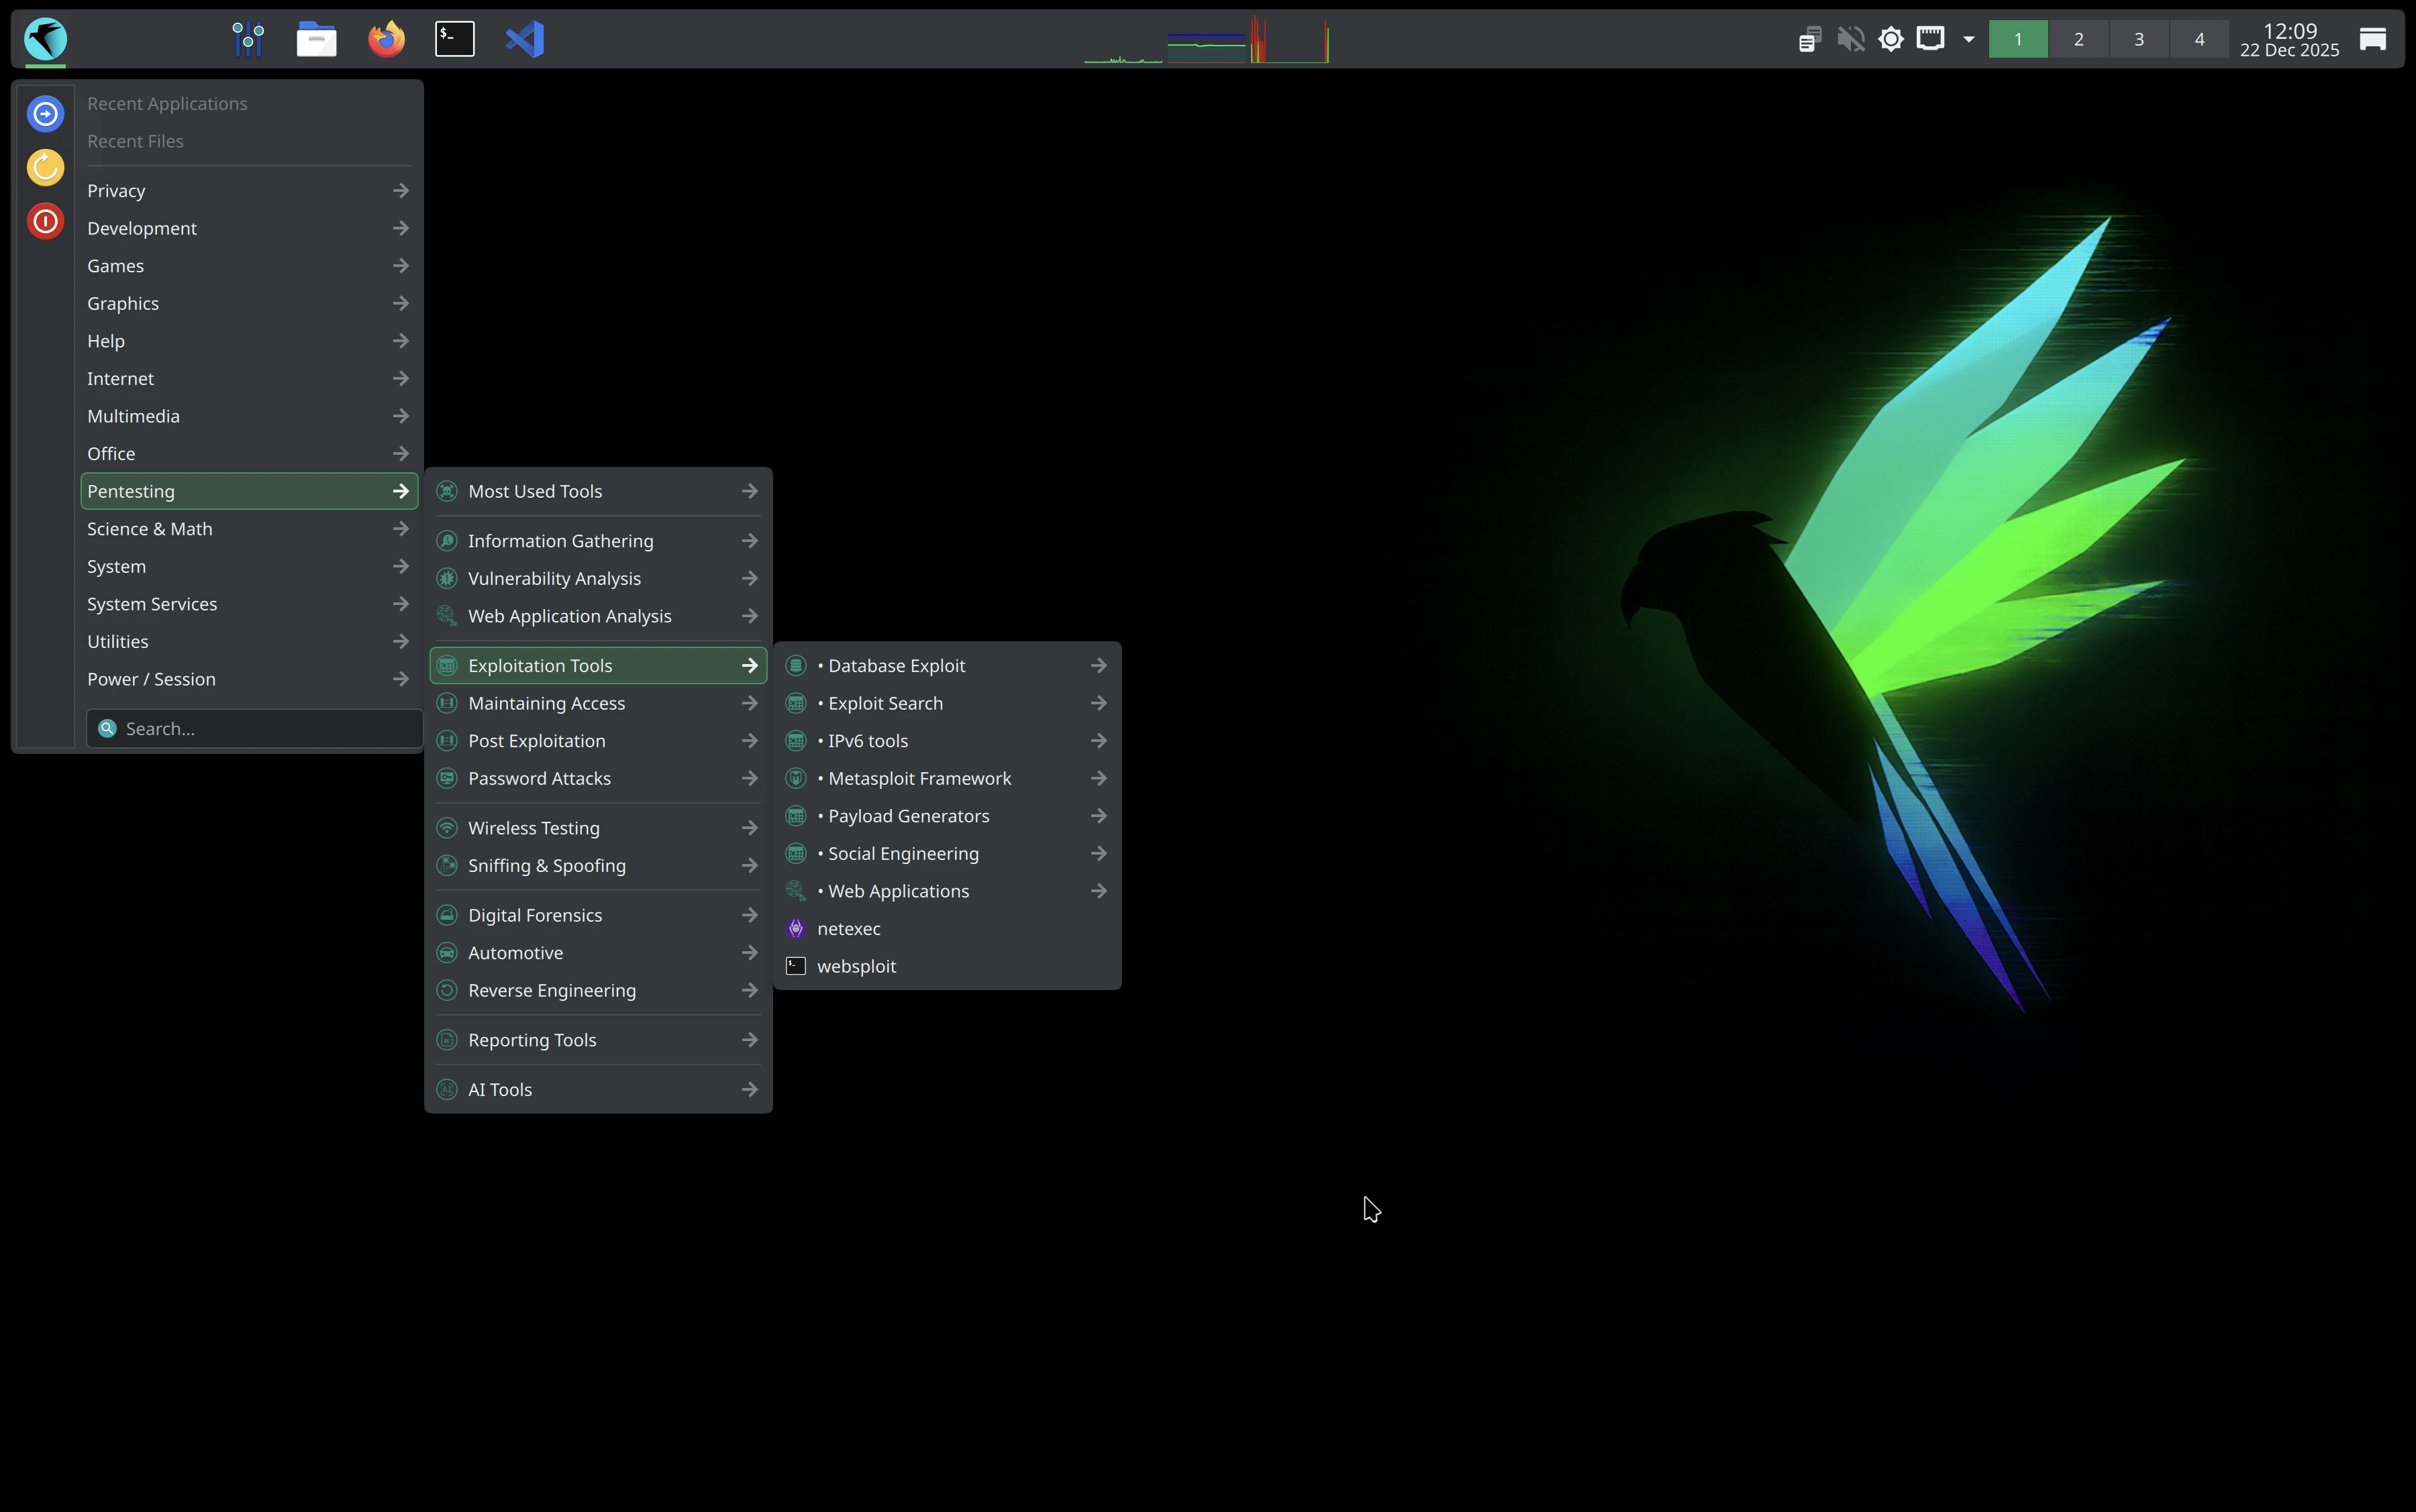Click the yellow restart icon in sidebar
This screenshot has width=2416, height=1512.
click(45, 167)
